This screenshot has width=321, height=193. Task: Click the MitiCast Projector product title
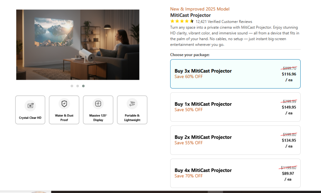point(190,15)
